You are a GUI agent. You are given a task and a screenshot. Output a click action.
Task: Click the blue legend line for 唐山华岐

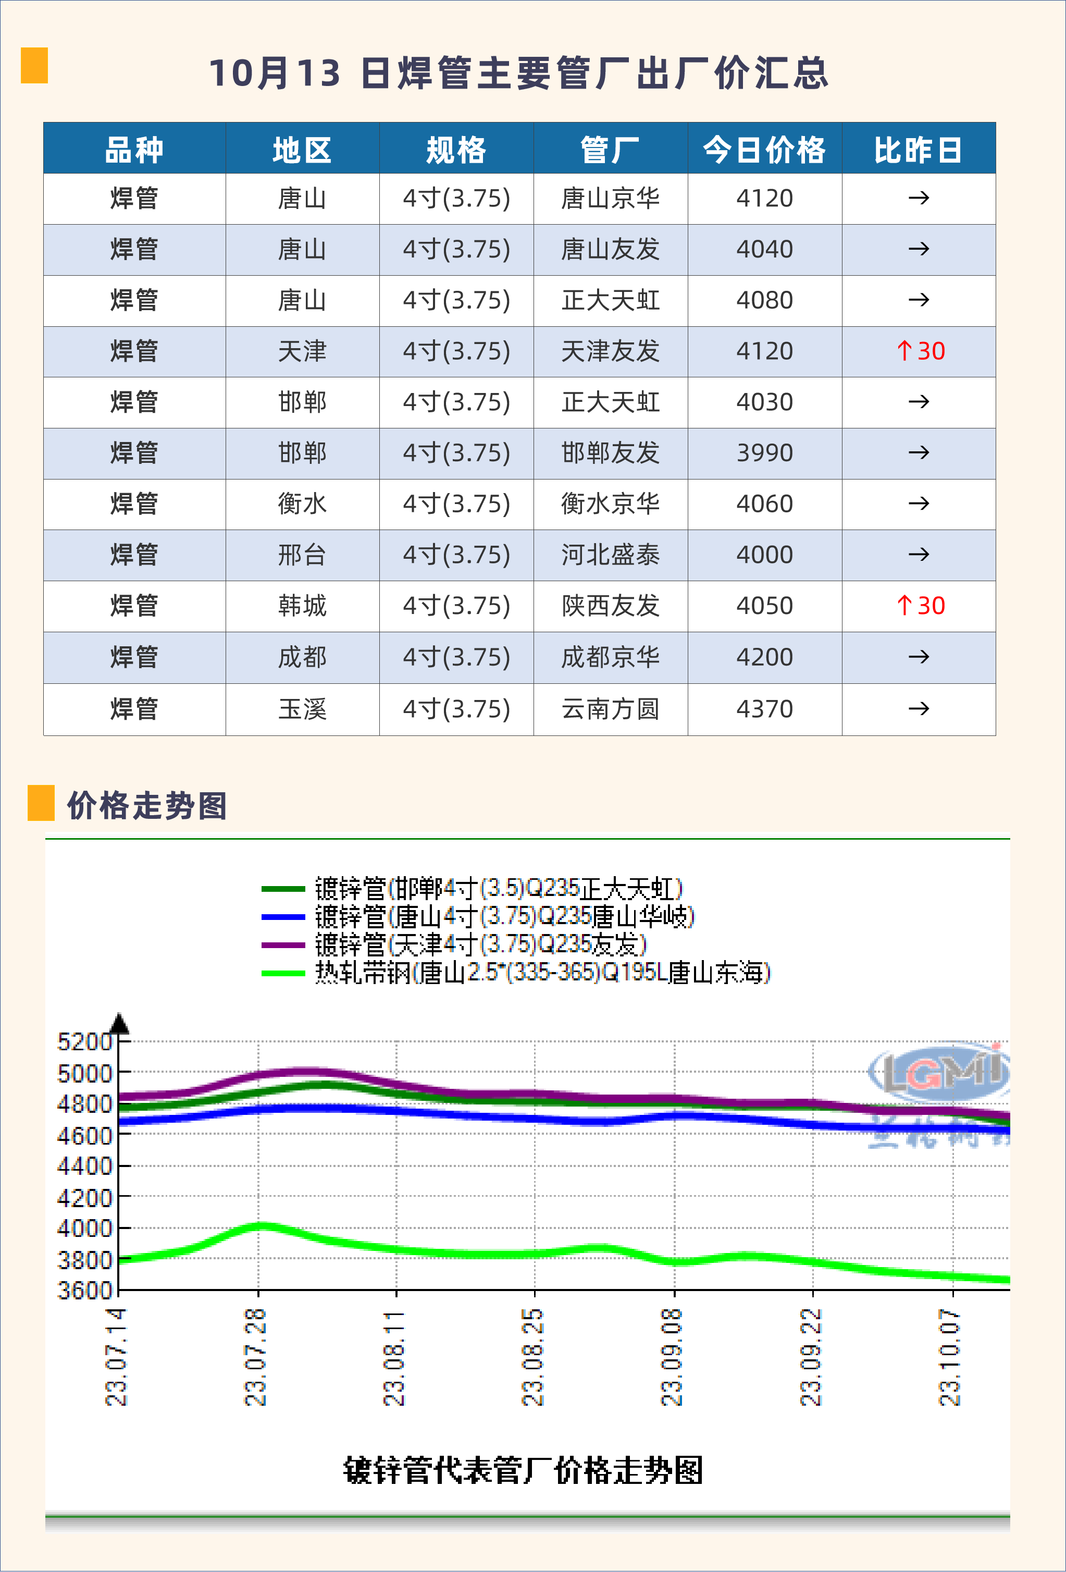click(283, 917)
